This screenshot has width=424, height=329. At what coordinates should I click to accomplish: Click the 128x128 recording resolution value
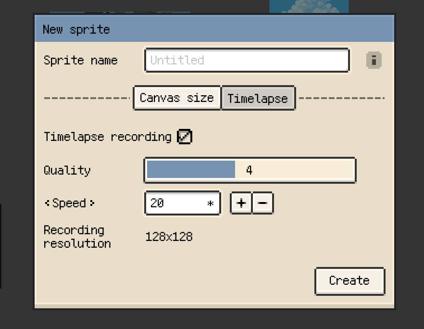tap(169, 237)
